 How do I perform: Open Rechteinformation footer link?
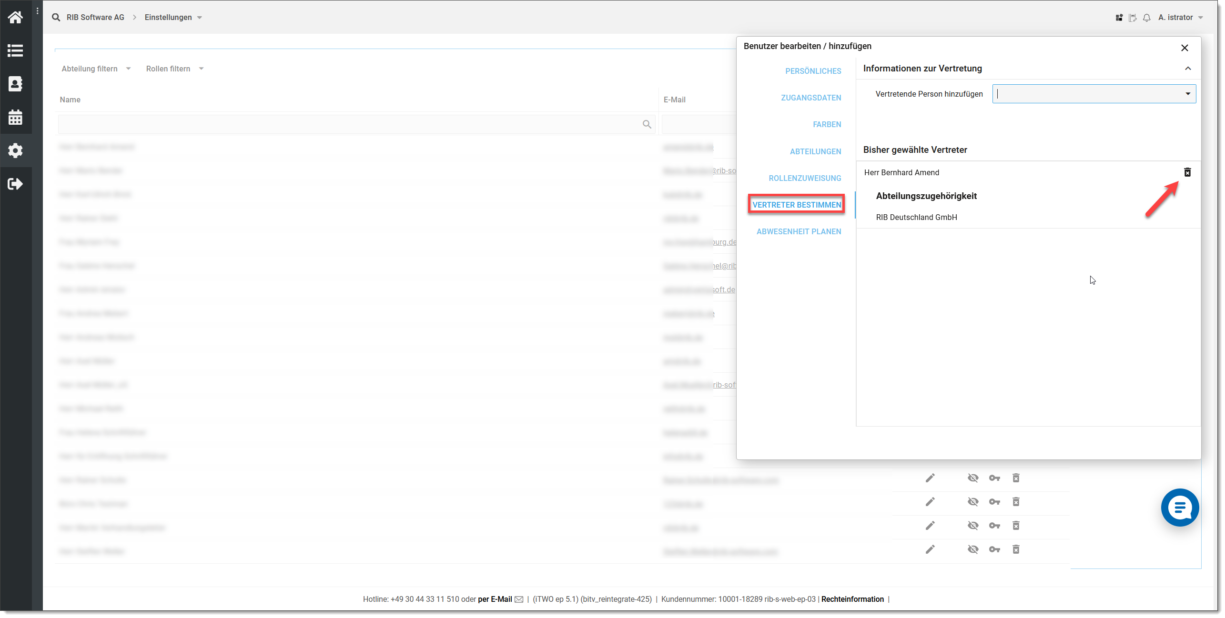click(852, 599)
